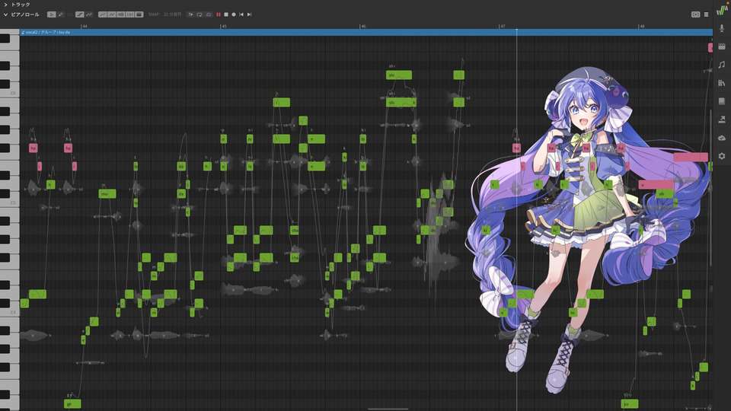Toggle first curve icon in display group
Viewport: 731px width, 411px height.
pyautogui.click(x=103, y=14)
